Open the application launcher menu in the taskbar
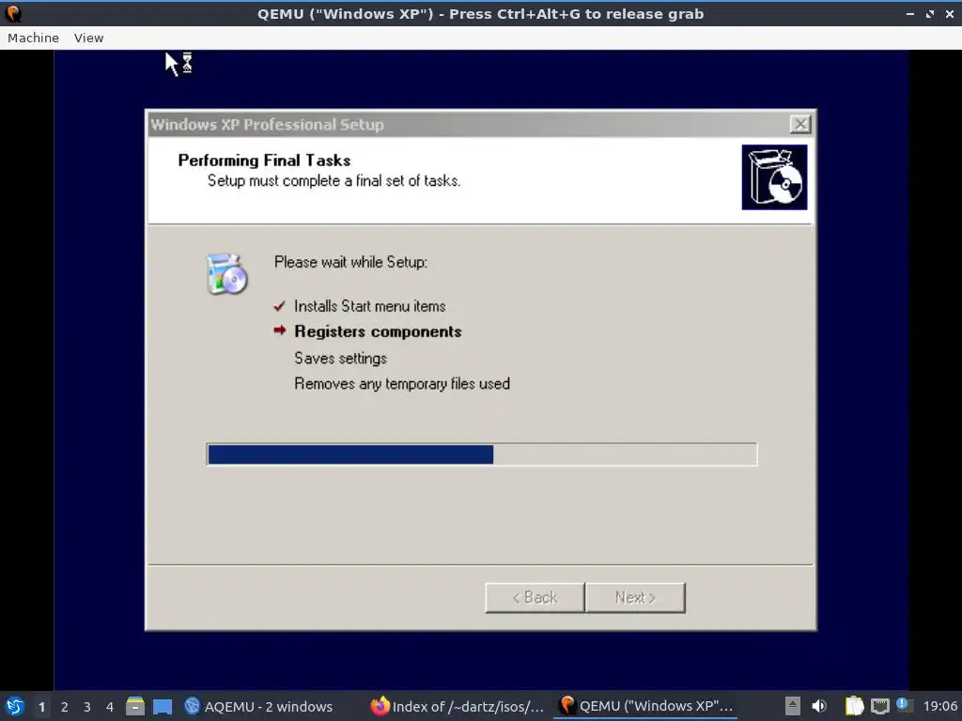The height and width of the screenshot is (721, 962). pyautogui.click(x=15, y=706)
